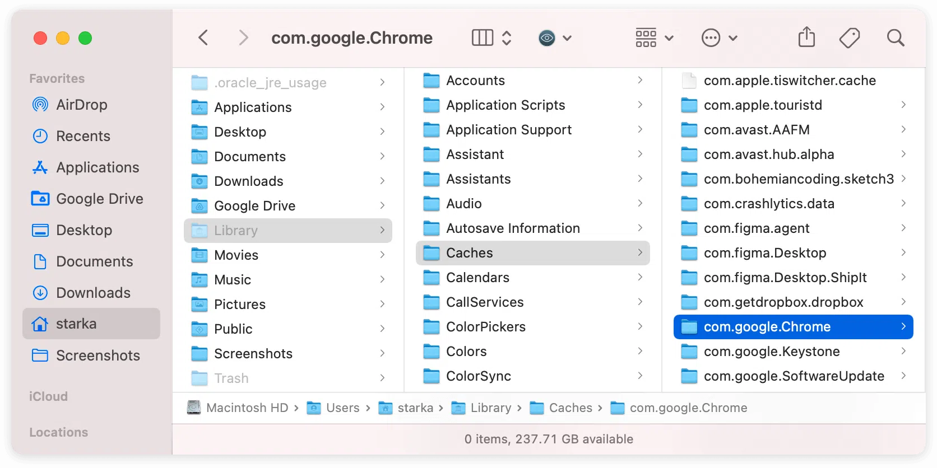Click the column view icon
937x468 pixels.
click(x=482, y=38)
